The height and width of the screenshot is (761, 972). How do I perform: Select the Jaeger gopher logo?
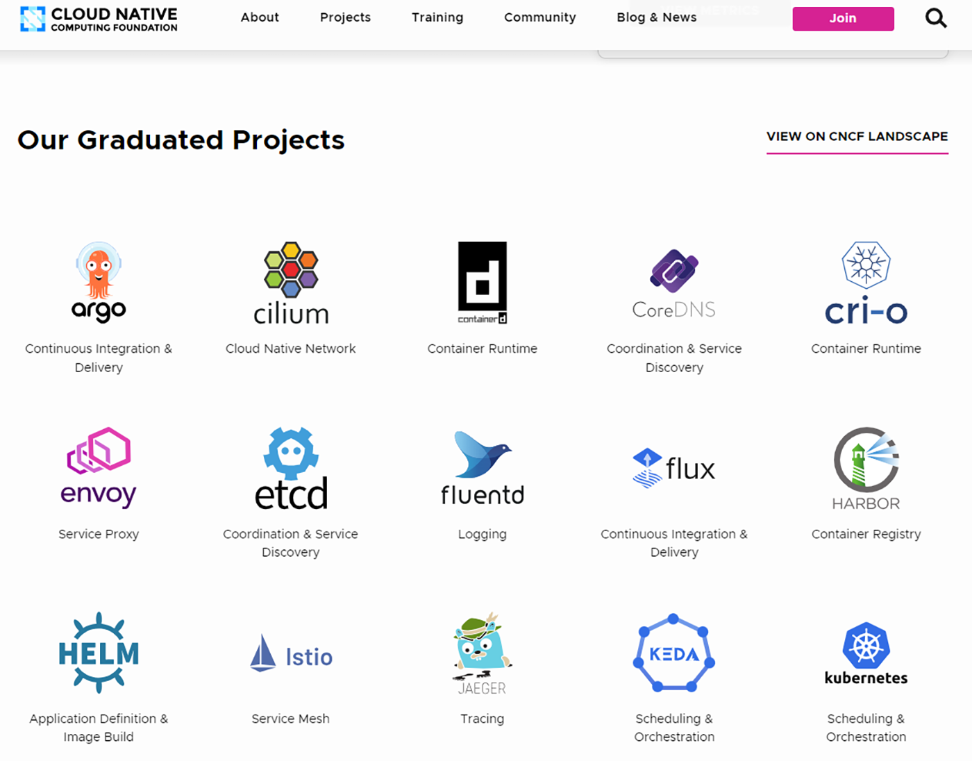click(483, 653)
